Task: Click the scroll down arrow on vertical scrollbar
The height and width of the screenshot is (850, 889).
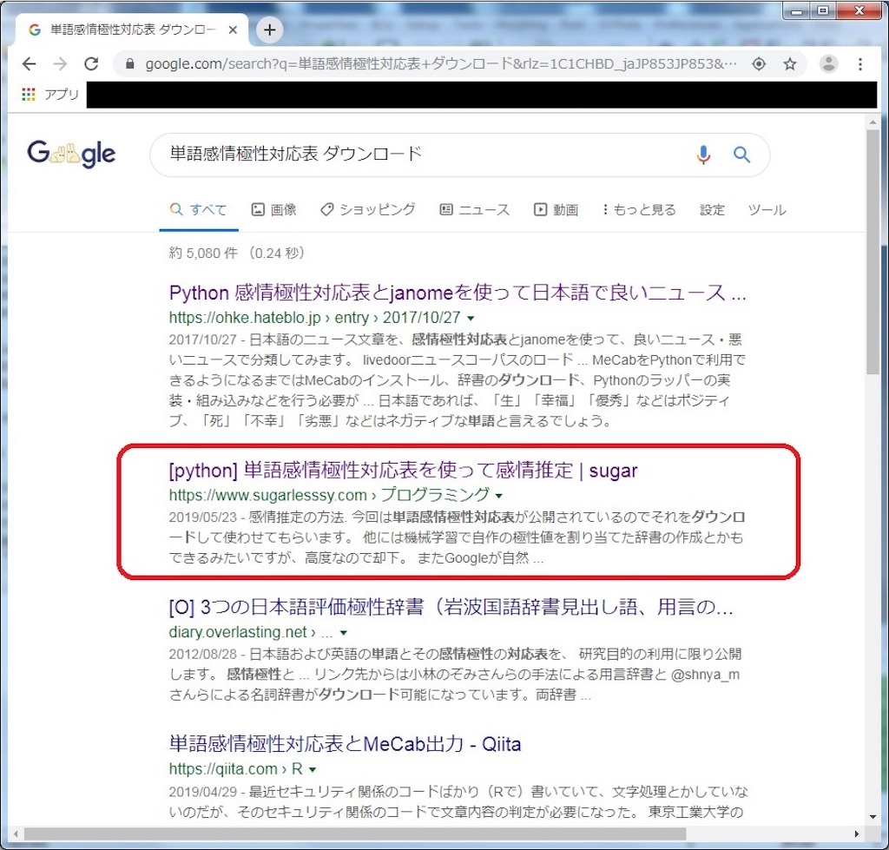Action: coord(873,816)
